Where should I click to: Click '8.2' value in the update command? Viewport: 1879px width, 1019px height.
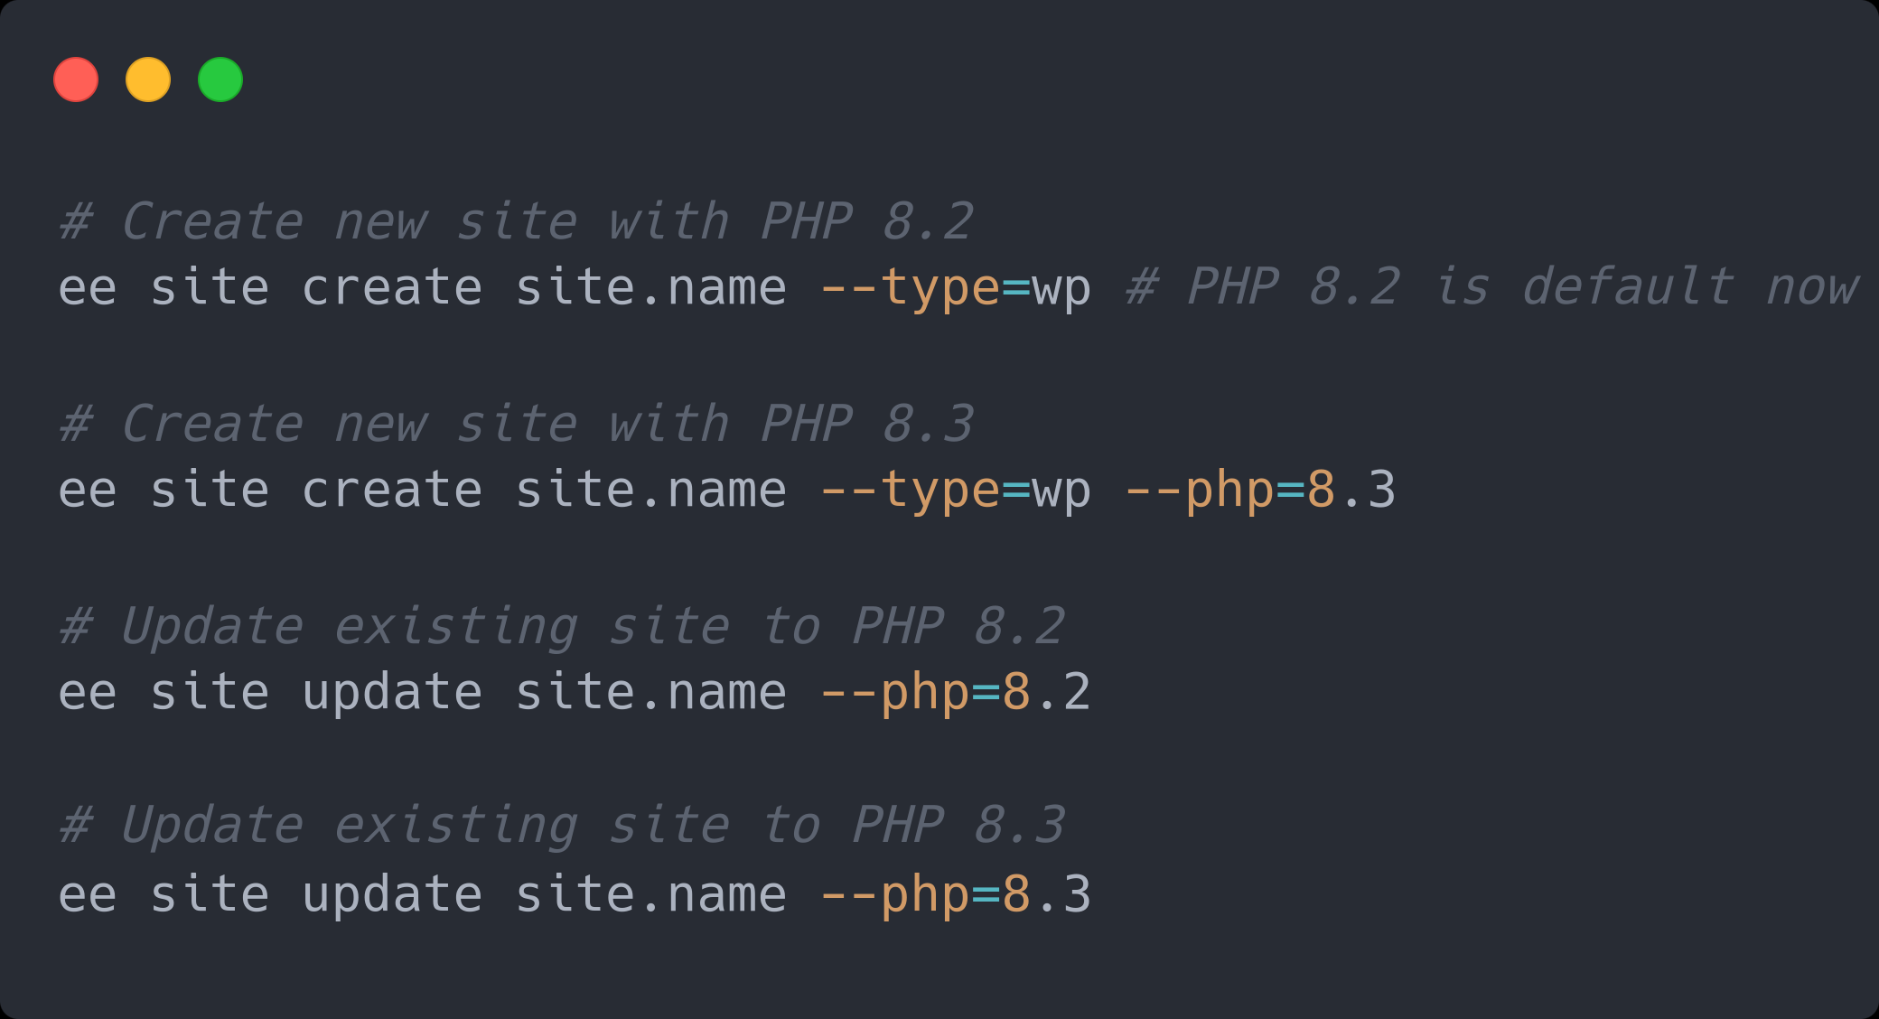[x=1047, y=692]
